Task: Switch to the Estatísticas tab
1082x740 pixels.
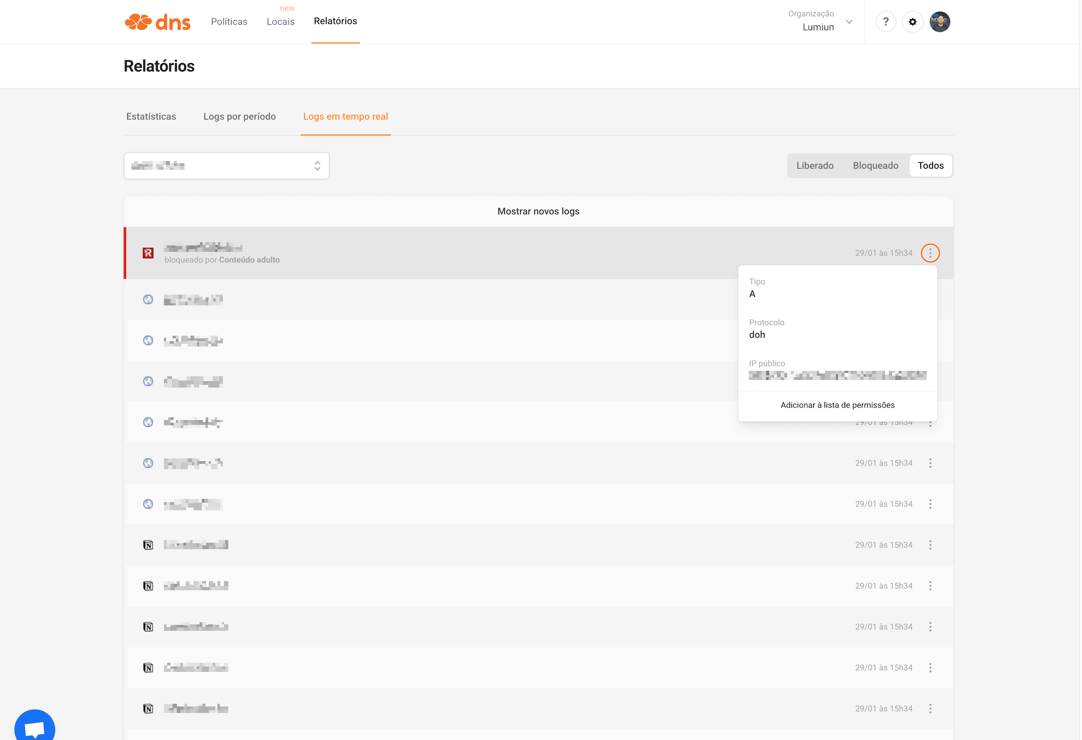Action: [x=151, y=117]
